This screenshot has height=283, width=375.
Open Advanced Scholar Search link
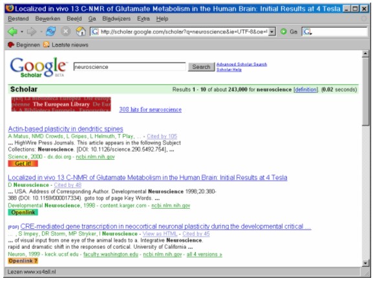pos(242,64)
